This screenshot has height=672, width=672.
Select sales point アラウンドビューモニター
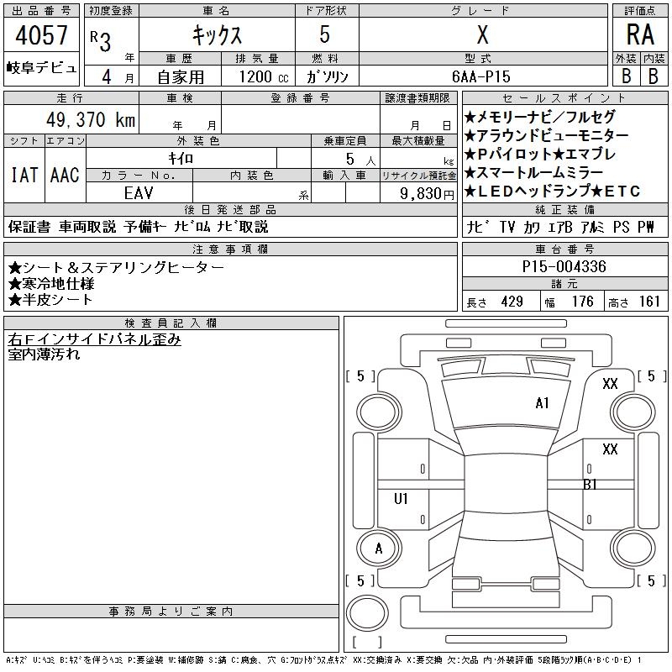tap(546, 136)
